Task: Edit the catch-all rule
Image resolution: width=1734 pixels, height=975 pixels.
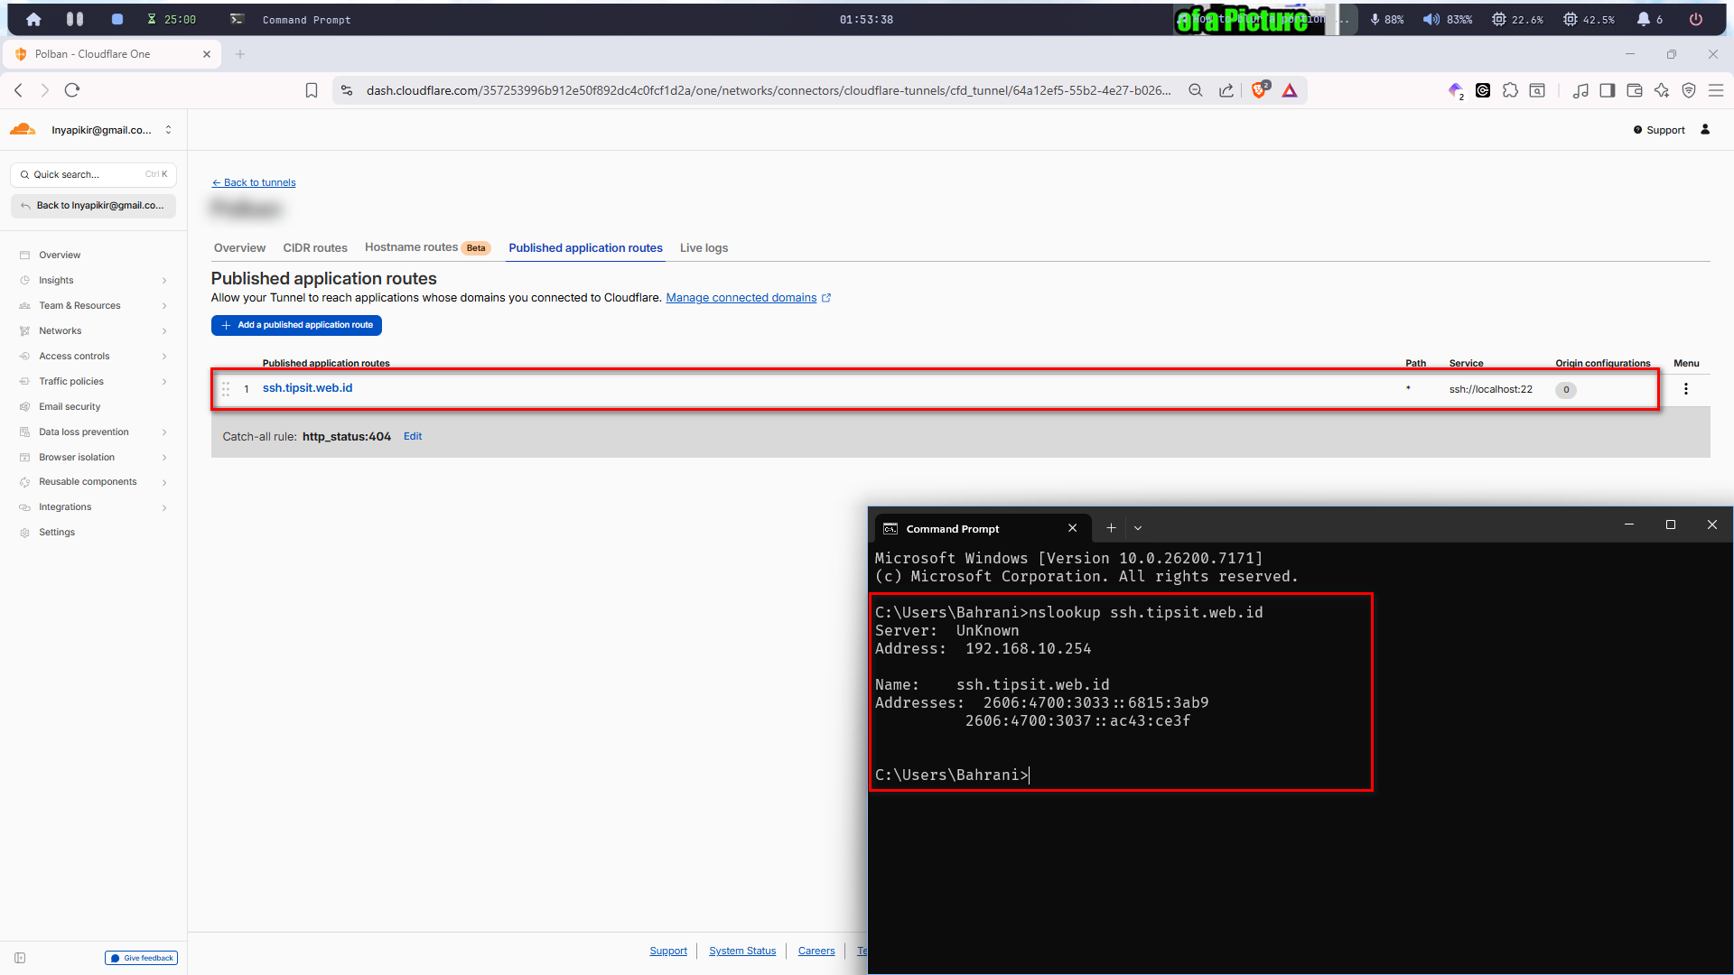Action: (x=413, y=436)
